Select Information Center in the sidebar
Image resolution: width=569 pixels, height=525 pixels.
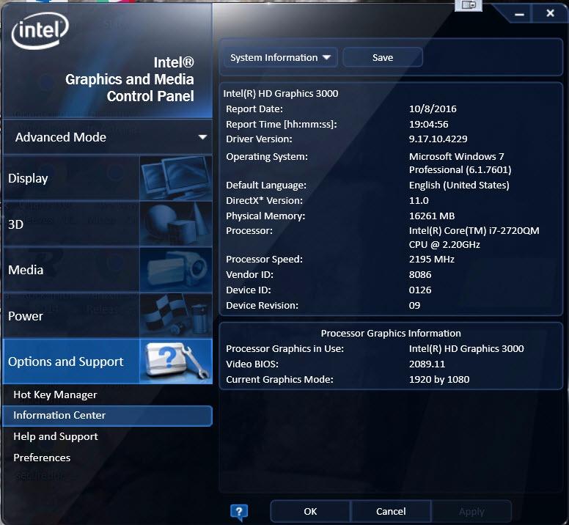pos(59,415)
